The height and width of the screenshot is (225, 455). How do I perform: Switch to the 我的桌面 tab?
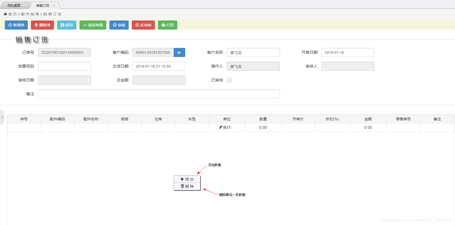[x=14, y=5]
